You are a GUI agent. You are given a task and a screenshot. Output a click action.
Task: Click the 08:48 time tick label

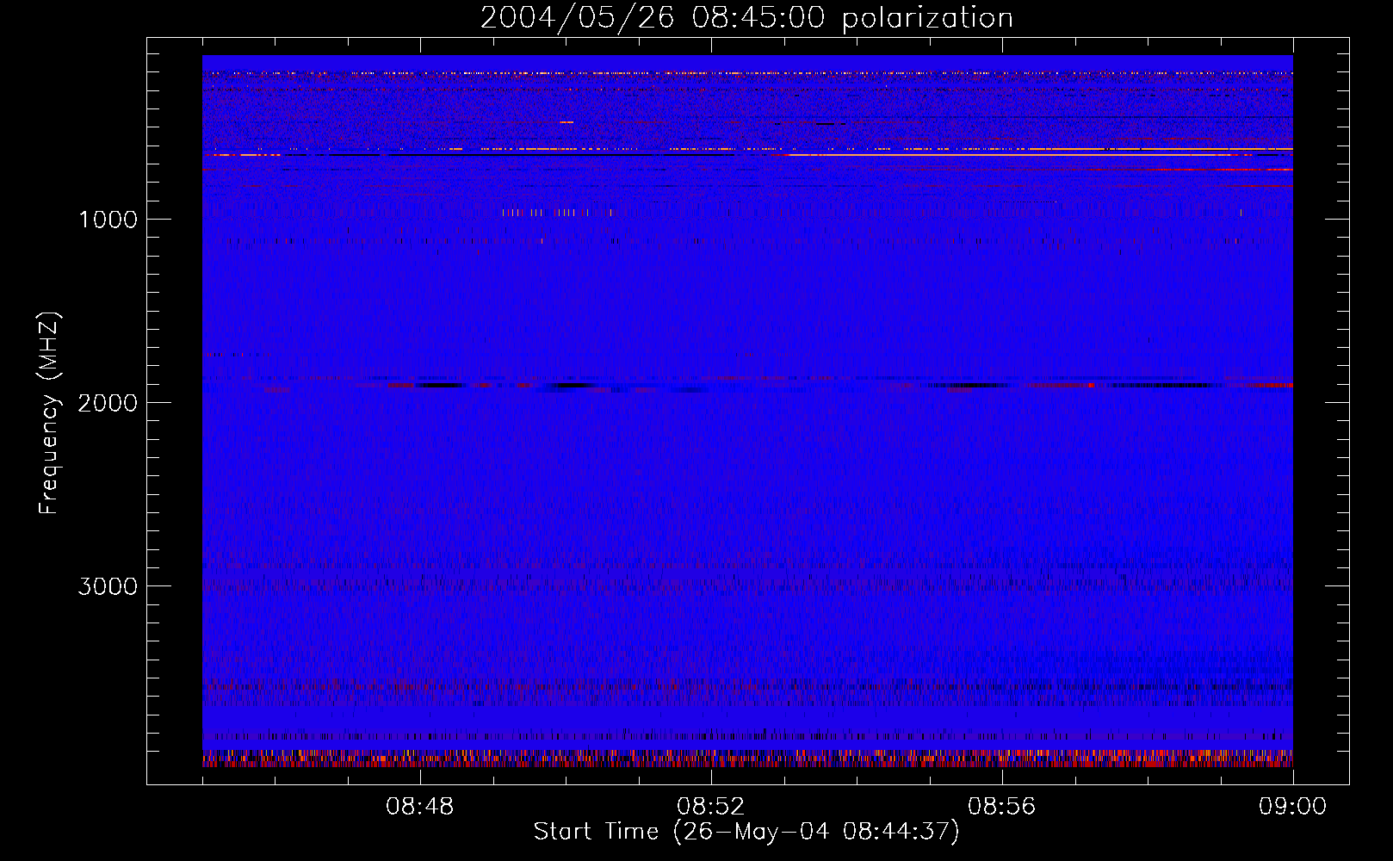(420, 807)
